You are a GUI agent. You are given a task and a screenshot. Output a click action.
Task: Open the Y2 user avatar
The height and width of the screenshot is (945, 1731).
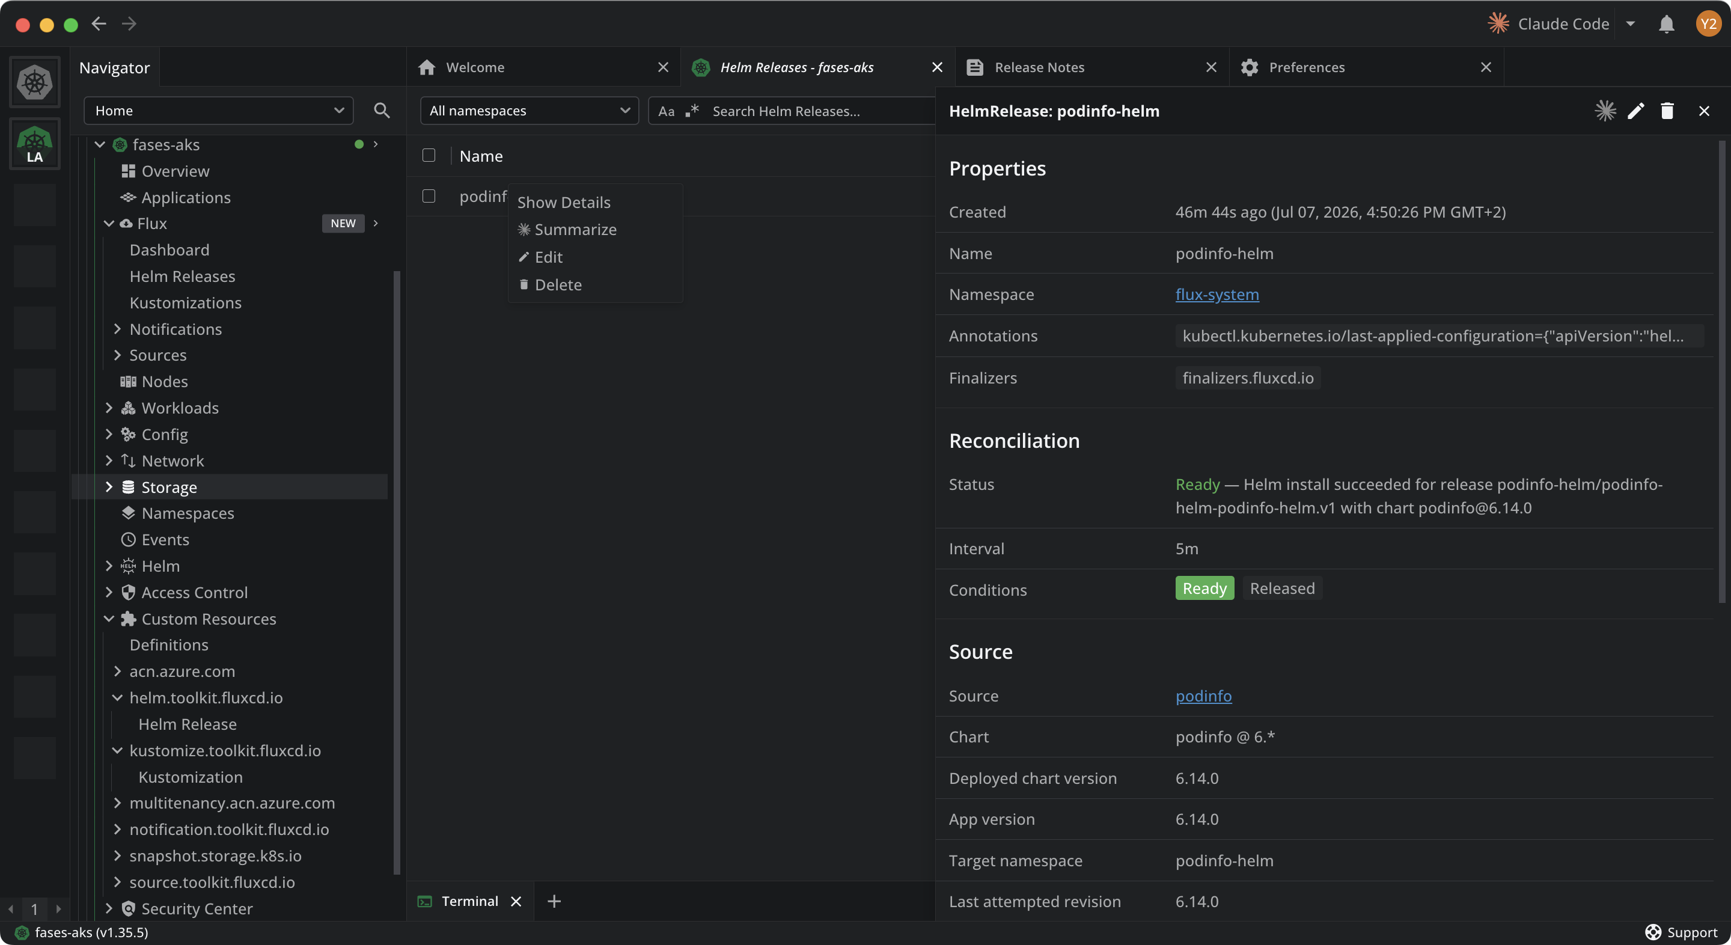pyautogui.click(x=1708, y=24)
